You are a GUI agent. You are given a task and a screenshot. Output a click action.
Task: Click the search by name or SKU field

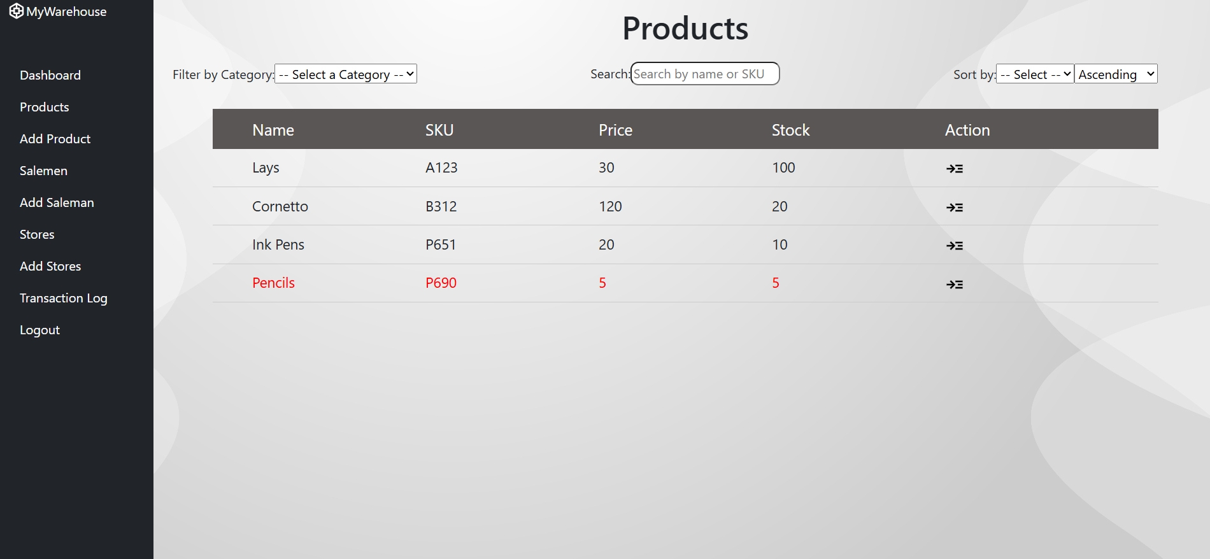(705, 74)
